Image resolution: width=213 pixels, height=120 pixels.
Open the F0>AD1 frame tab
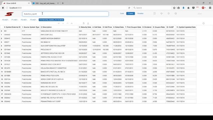click(6, 20)
